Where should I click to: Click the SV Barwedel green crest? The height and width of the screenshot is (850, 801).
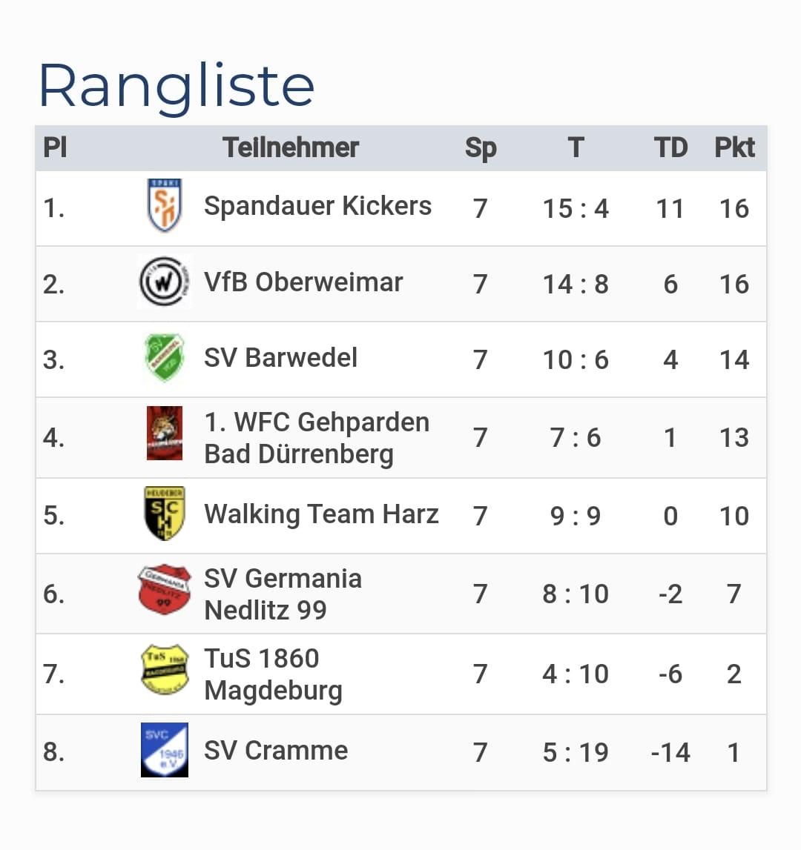click(165, 358)
